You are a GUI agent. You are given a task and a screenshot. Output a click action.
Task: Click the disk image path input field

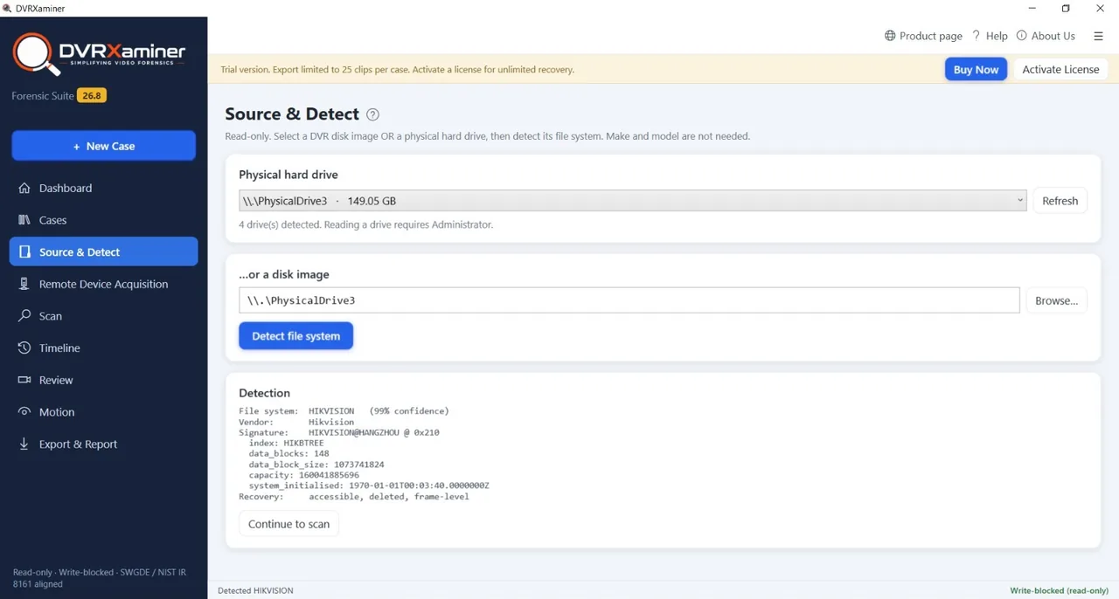click(x=629, y=300)
